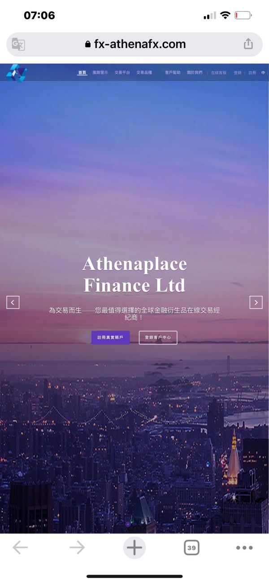Tap the fx-athenafx.com address field
269x583 pixels.
(134, 44)
